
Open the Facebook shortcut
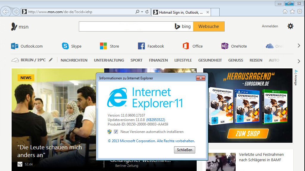(151, 46)
